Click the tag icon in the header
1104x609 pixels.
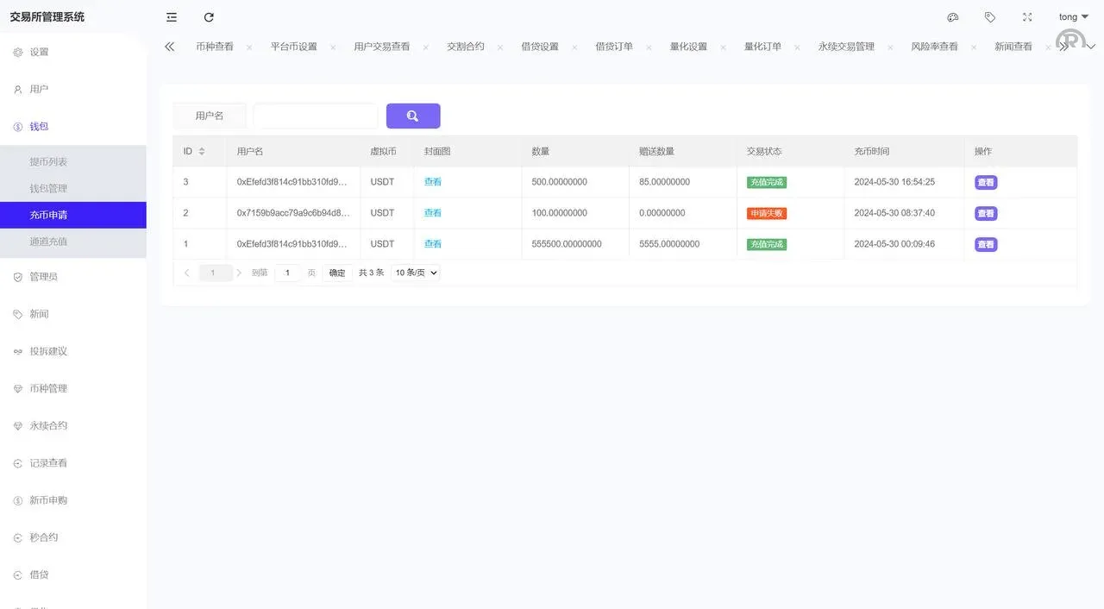[x=989, y=16]
